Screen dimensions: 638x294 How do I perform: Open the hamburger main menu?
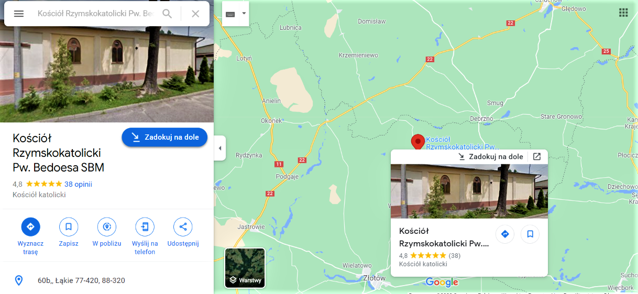pos(19,14)
